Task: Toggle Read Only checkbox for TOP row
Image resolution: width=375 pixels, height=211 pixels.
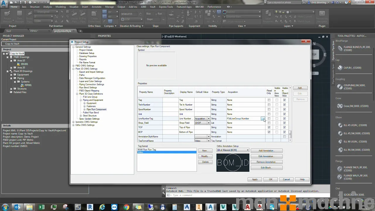Action: 269,127
